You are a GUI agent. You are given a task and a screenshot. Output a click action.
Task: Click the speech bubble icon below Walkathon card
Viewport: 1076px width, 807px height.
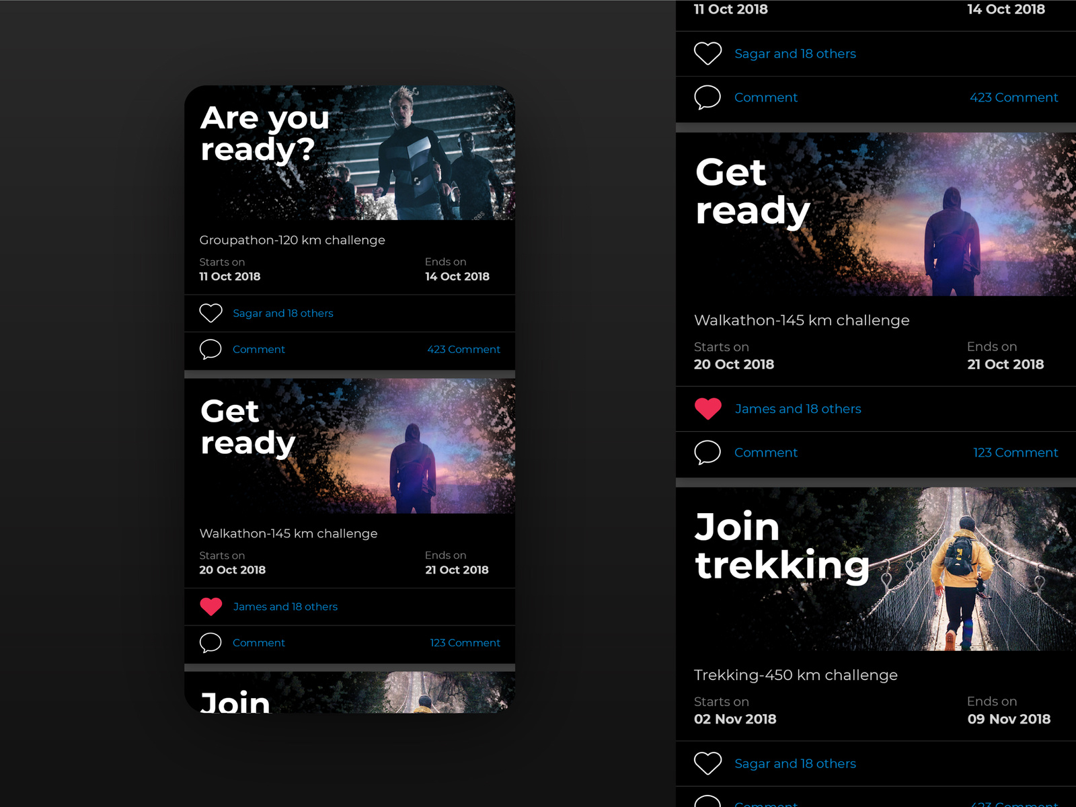pos(210,643)
